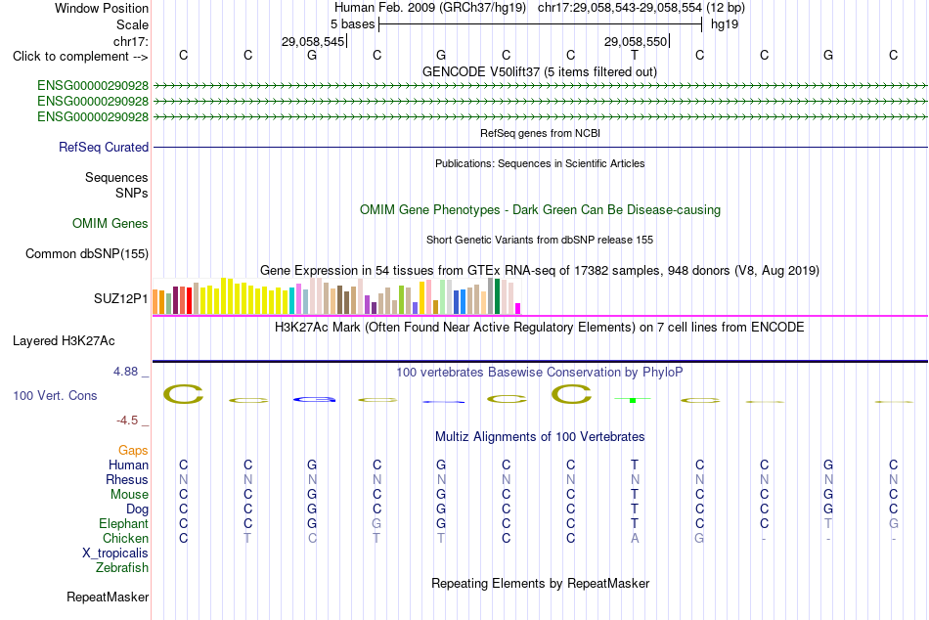This screenshot has width=929, height=620.
Task: Click the 'hg19' label beside scale bar
Action: (725, 24)
